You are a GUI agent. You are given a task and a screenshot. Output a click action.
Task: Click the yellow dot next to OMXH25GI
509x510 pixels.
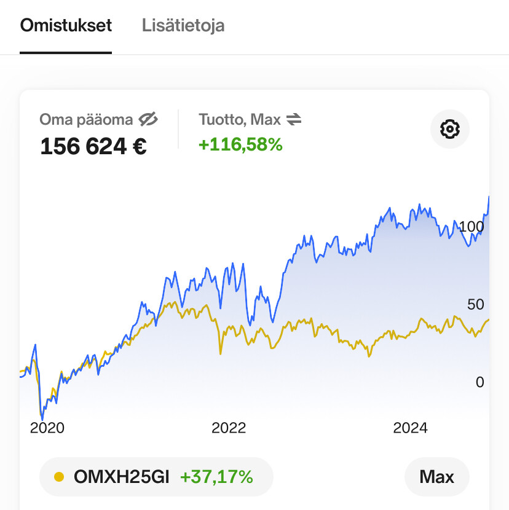[x=59, y=477]
